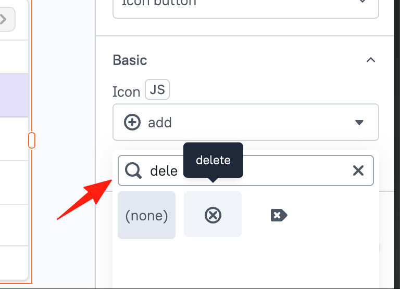Click the magnifier search icon
Viewport: 400px width, 289px height.
point(133,170)
